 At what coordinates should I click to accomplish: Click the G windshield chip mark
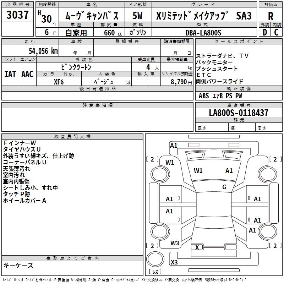pyautogui.click(x=224, y=187)
